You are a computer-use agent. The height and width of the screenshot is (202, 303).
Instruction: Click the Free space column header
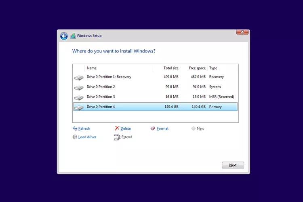point(197,68)
